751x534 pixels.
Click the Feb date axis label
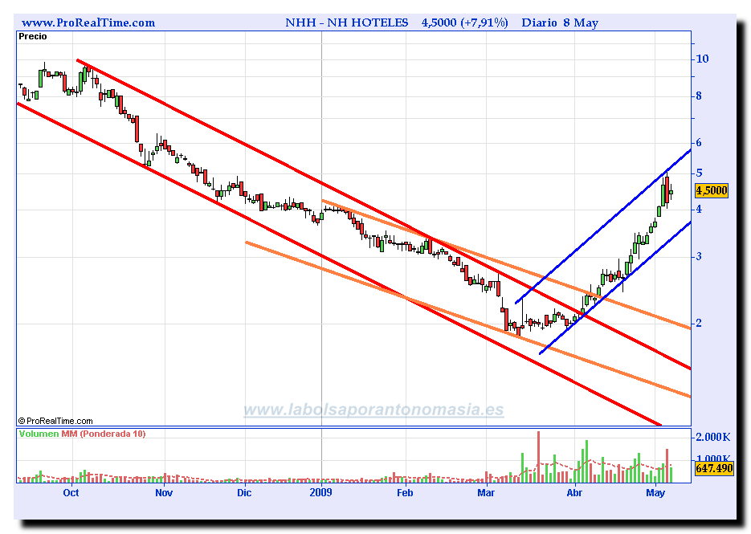405,493
